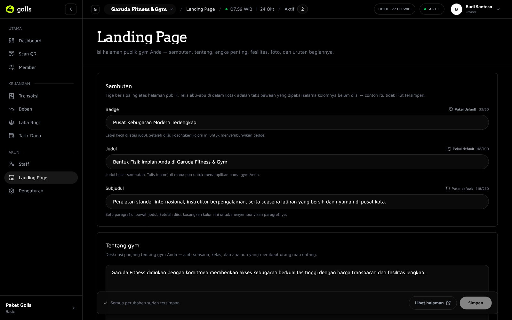Click the Member people icon
The width and height of the screenshot is (512, 320).
(12, 67)
